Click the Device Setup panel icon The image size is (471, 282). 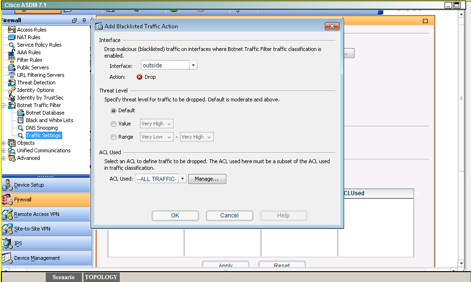pos(7,185)
